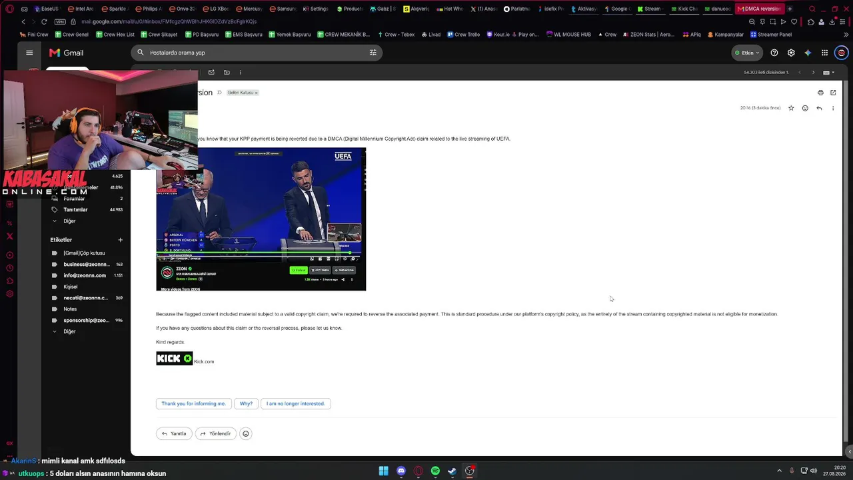Open the Streamer Panel bookmark
Viewport: 853px width, 480px height.
click(x=771, y=34)
